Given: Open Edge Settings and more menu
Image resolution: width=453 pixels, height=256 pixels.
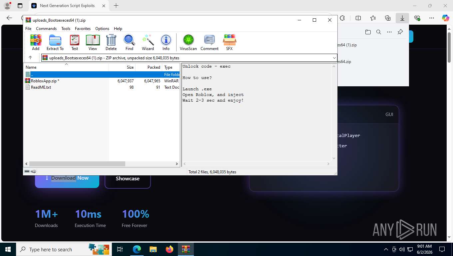Looking at the screenshot, I should (432, 18).
